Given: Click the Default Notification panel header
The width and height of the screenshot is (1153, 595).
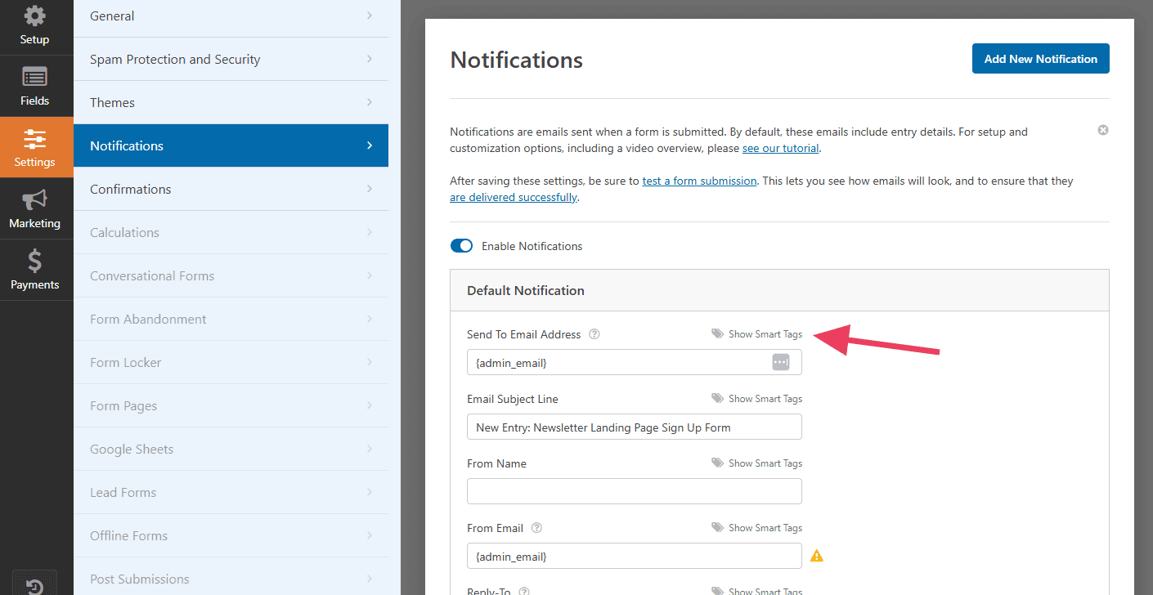Looking at the screenshot, I should click(x=779, y=290).
